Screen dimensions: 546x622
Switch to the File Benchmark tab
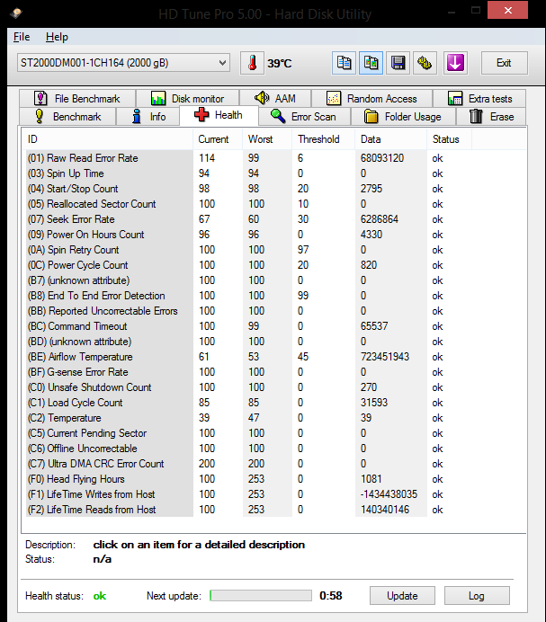tap(77, 98)
